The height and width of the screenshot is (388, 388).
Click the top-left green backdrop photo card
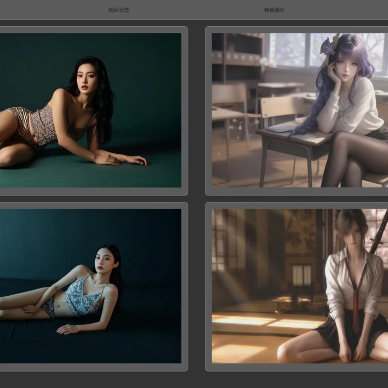coord(91,110)
